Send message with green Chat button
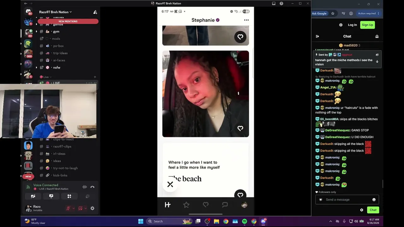This screenshot has height=227, width=404. click(x=373, y=210)
